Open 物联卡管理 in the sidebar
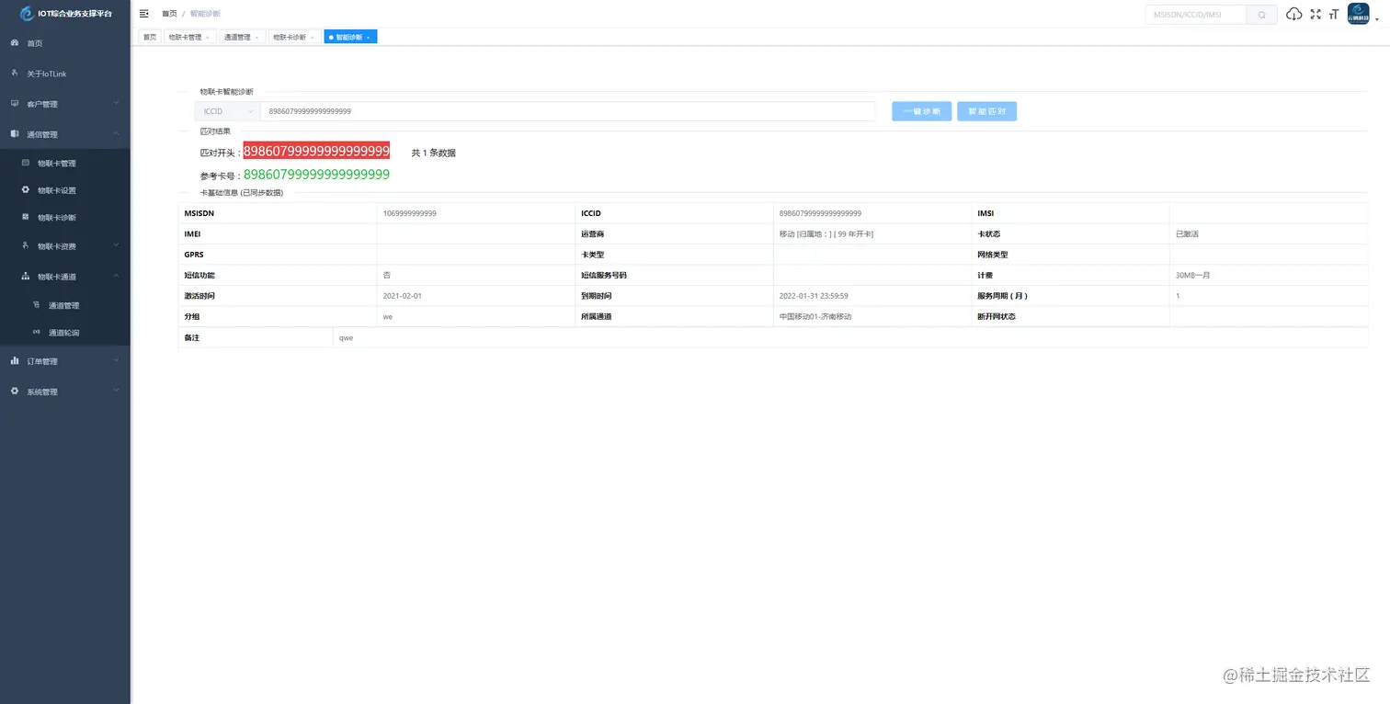This screenshot has width=1390, height=704. coord(57,163)
